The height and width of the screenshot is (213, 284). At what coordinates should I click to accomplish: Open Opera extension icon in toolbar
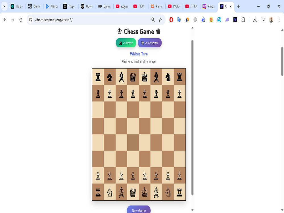tap(171, 20)
